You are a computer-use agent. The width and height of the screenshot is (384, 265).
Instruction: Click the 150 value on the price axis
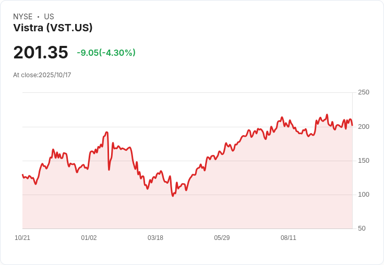[364, 161]
